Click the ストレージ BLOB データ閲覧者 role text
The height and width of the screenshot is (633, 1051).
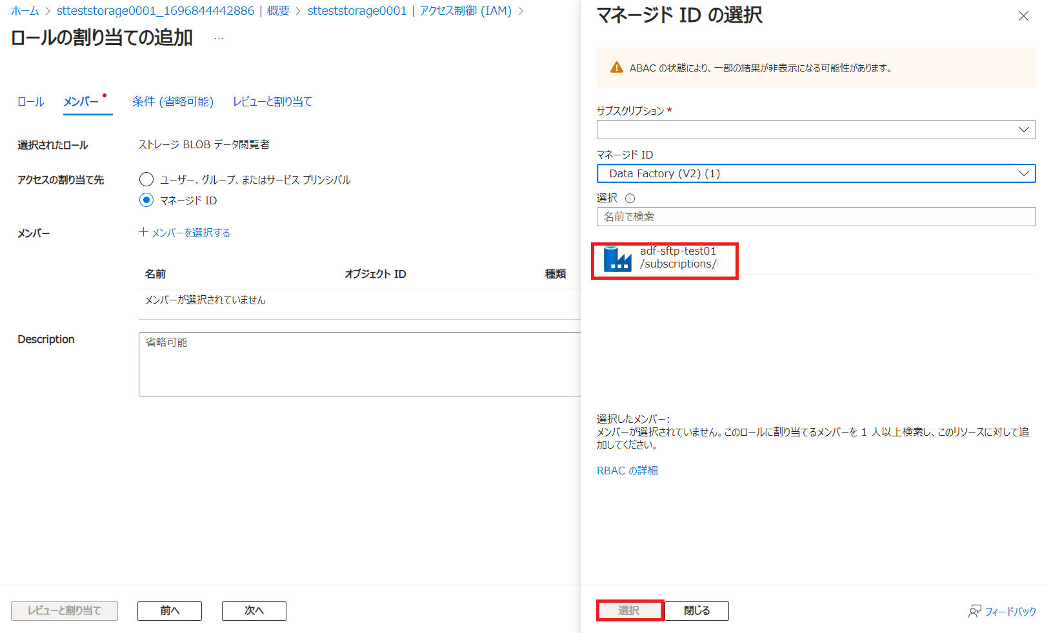(204, 144)
